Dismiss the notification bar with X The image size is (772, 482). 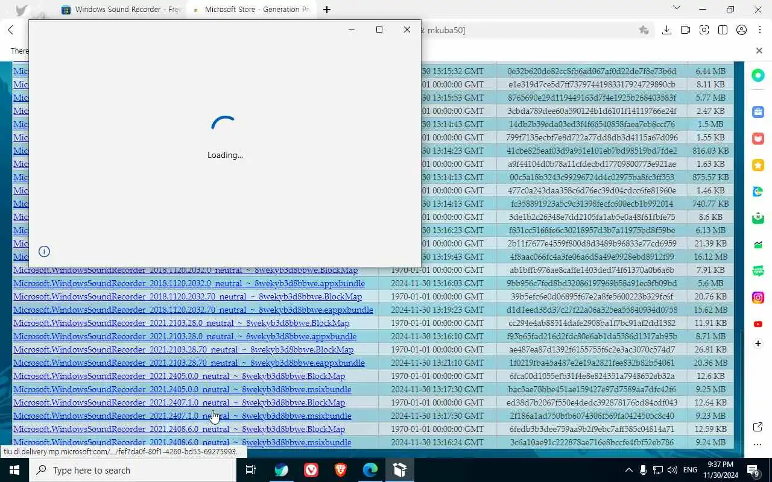(x=759, y=51)
